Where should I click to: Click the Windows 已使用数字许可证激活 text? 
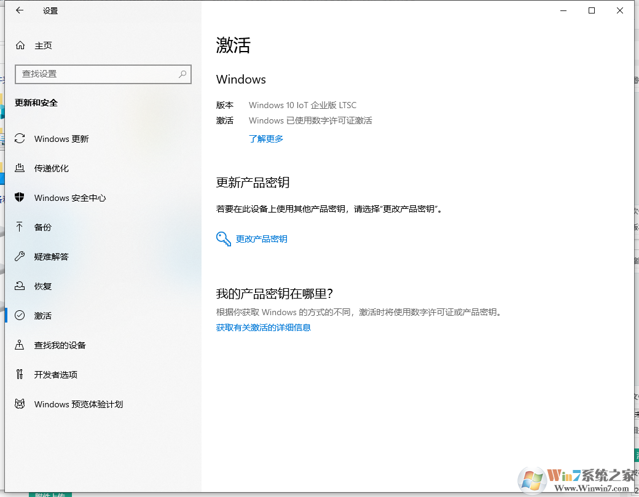click(x=310, y=120)
